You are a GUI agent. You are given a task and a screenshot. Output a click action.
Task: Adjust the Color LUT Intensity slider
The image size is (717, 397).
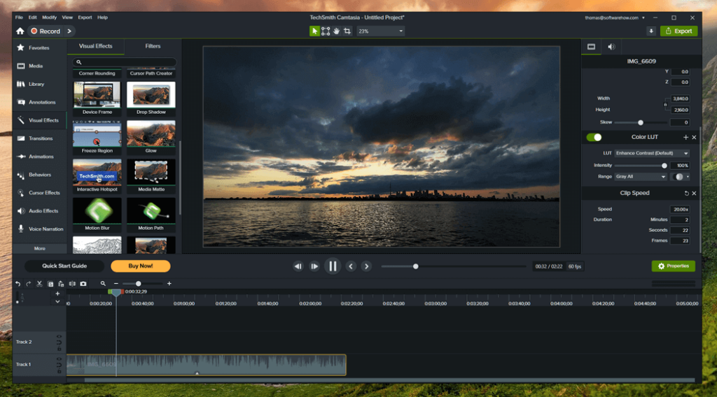pos(664,166)
